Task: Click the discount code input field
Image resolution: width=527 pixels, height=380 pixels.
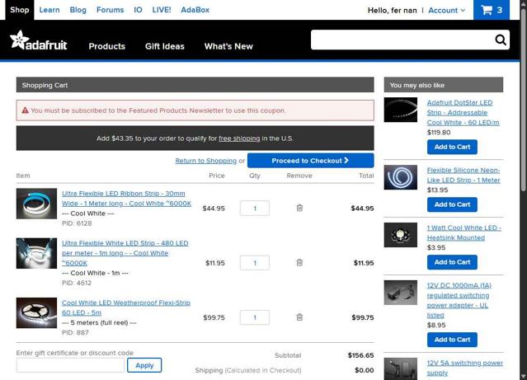Action: 70,365
